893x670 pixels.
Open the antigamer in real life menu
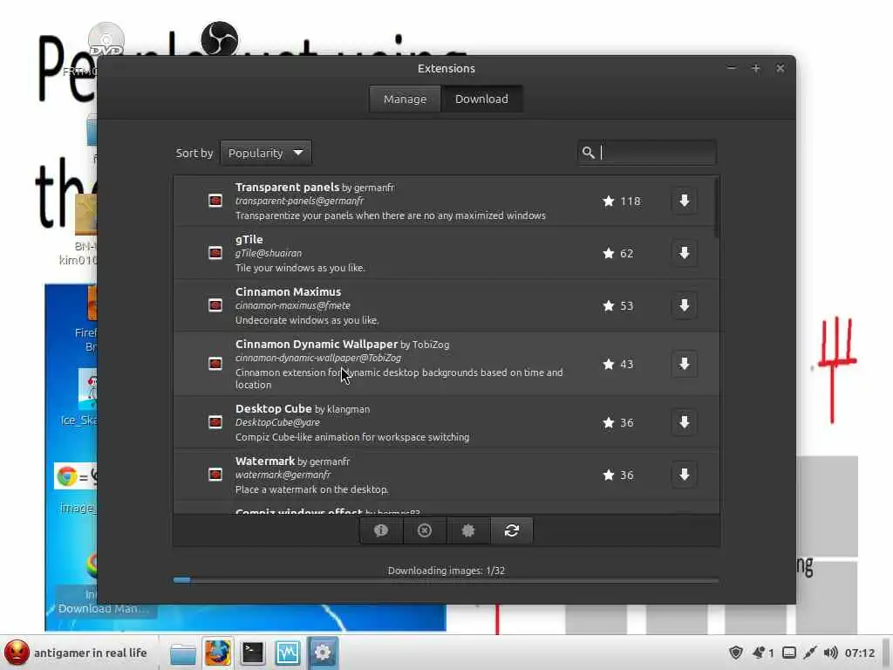[x=75, y=653]
